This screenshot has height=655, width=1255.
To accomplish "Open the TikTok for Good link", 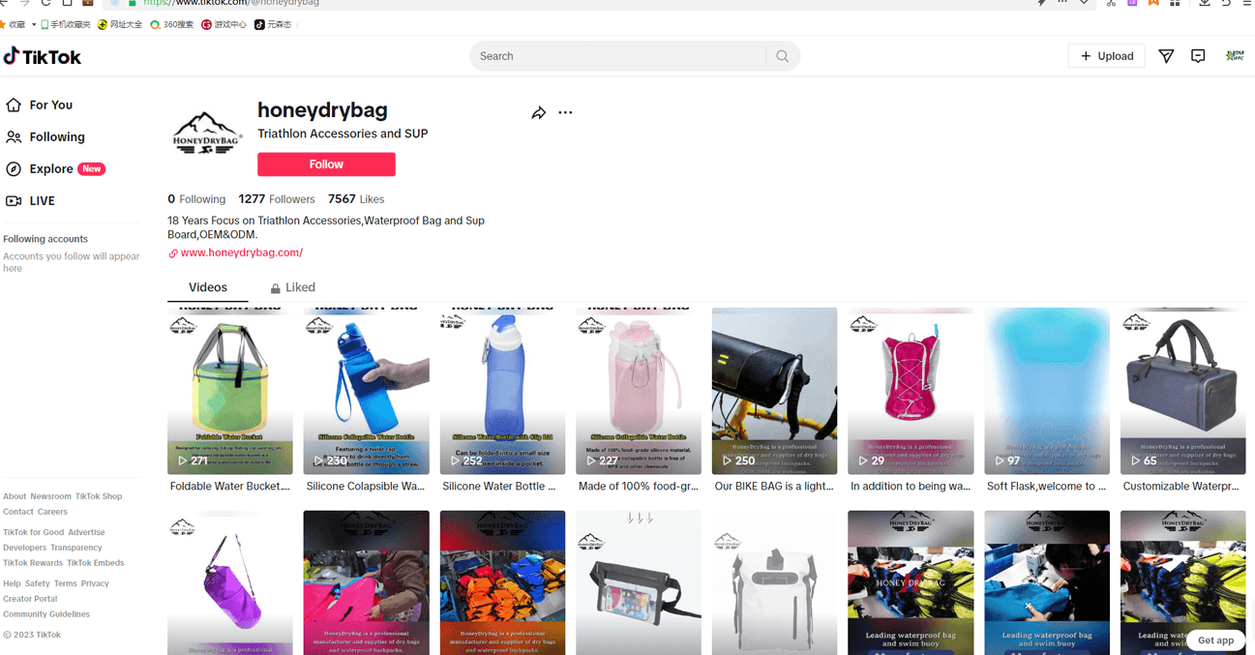I will (x=33, y=532).
